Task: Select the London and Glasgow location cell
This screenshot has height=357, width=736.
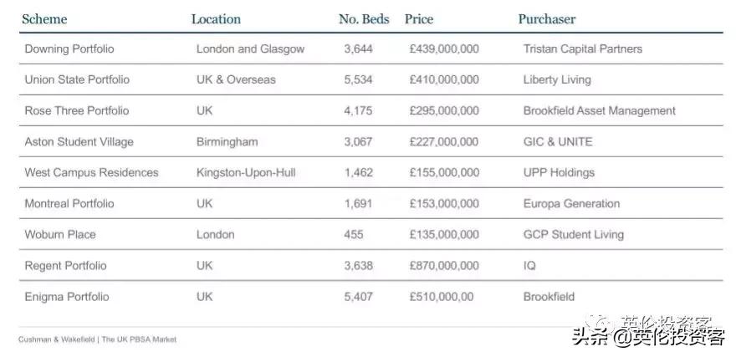Action: [x=250, y=49]
